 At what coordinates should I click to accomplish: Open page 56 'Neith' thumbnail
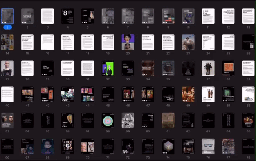(68, 120)
